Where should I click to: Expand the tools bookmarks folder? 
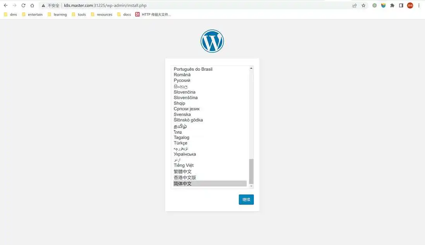click(x=79, y=15)
